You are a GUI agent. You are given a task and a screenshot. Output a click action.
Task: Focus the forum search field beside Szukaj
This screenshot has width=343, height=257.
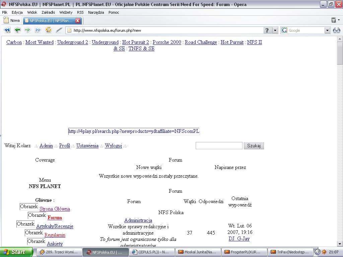(x=219, y=146)
